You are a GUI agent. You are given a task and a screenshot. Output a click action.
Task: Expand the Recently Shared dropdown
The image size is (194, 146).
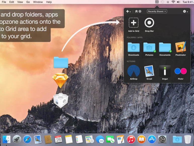tap(157, 11)
